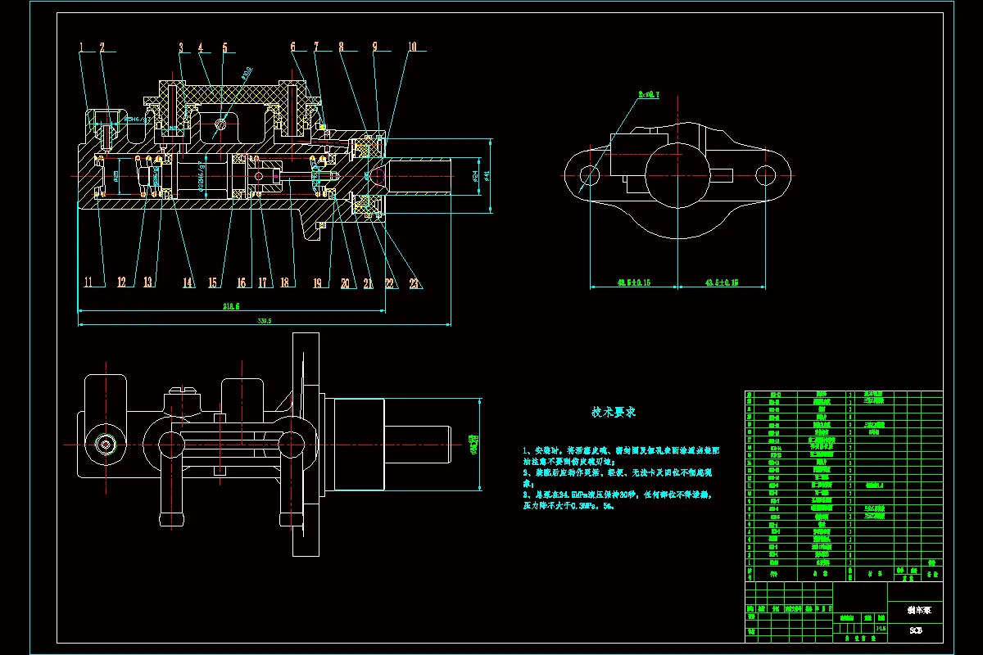Click part callout number 6

point(292,47)
